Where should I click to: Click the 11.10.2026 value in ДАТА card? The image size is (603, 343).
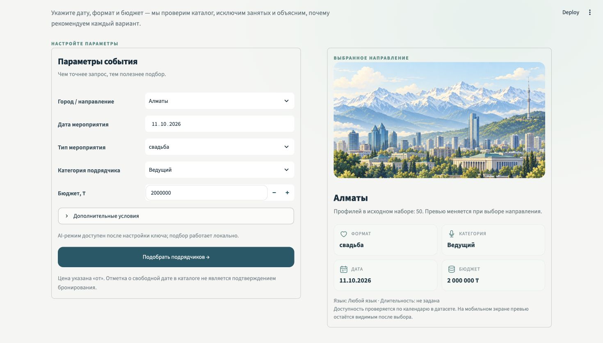point(355,281)
